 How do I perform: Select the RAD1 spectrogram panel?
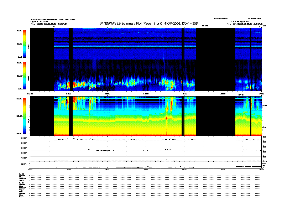click(146, 76)
